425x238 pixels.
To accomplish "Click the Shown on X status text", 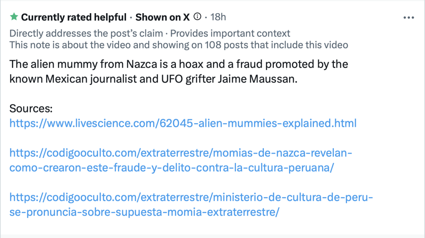I will 162,17.
